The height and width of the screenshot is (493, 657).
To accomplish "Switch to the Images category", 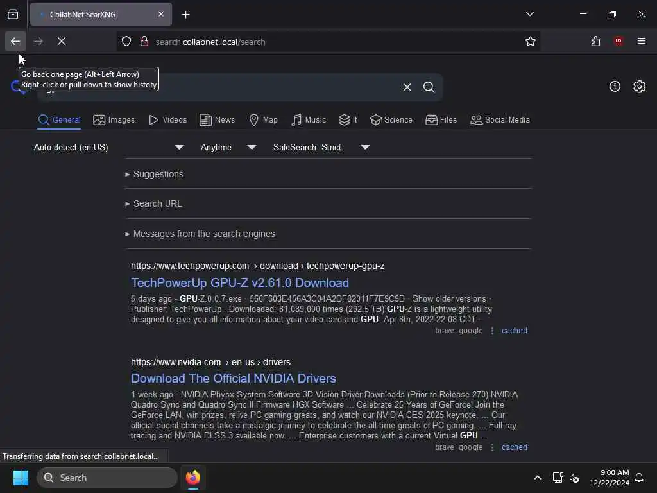I will point(114,120).
